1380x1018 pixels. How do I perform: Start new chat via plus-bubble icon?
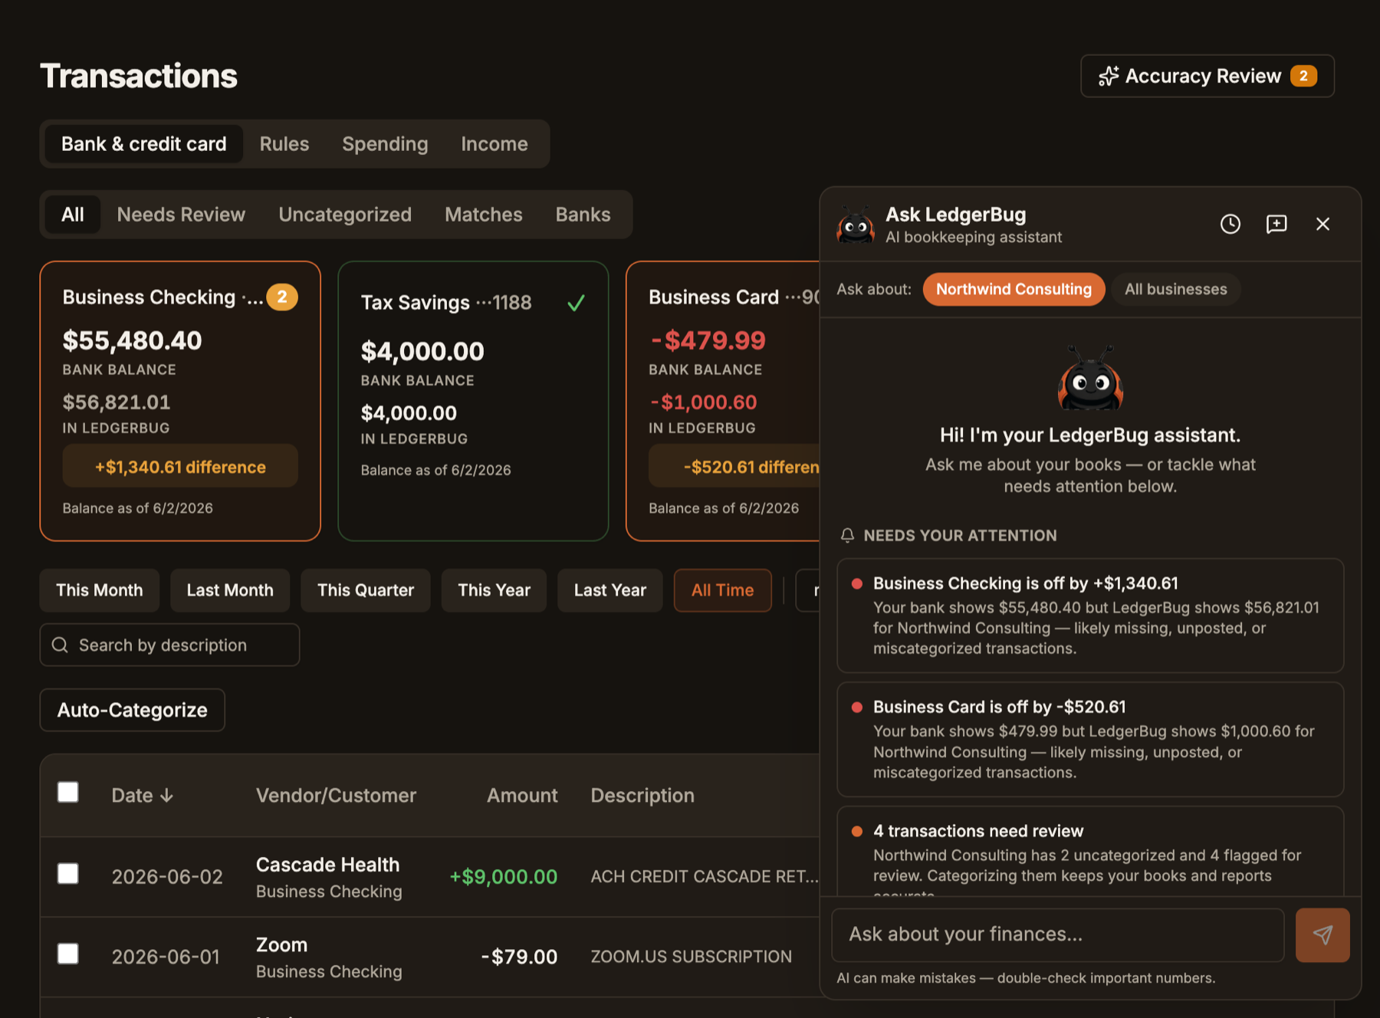pyautogui.click(x=1276, y=224)
